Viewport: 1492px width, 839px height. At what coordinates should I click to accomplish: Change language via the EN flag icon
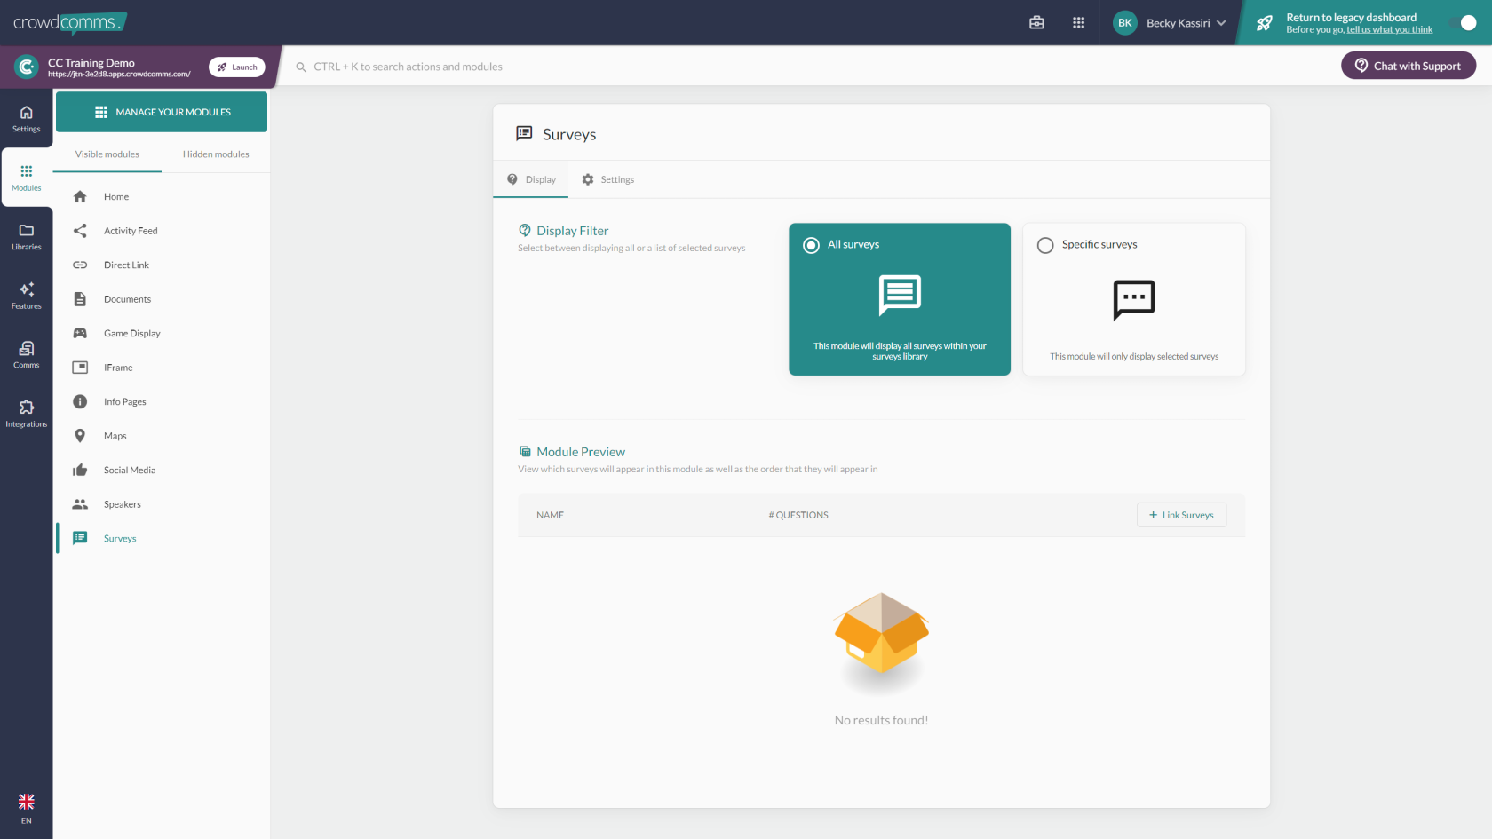point(26,802)
